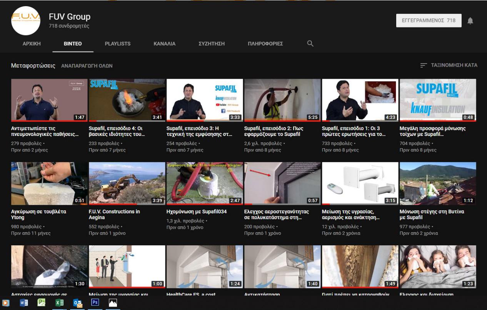Open the Supafil επεισόδιο 4 video title
Viewport: 487px width, 310px height.
pos(117,131)
